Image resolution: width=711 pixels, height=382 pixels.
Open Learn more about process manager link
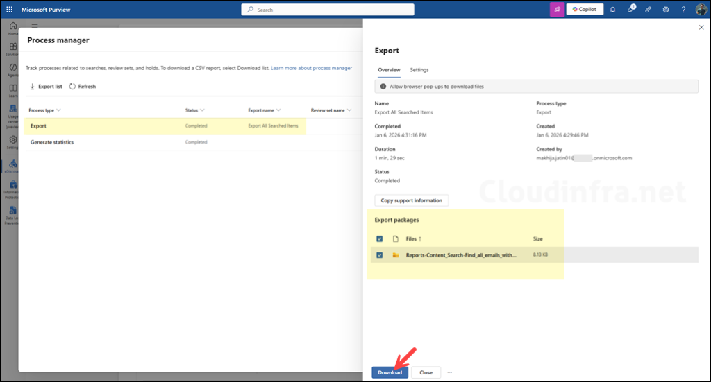pyautogui.click(x=311, y=69)
